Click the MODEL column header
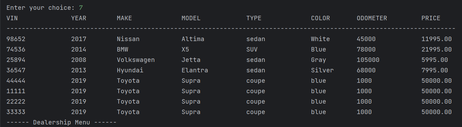 [x=191, y=18]
